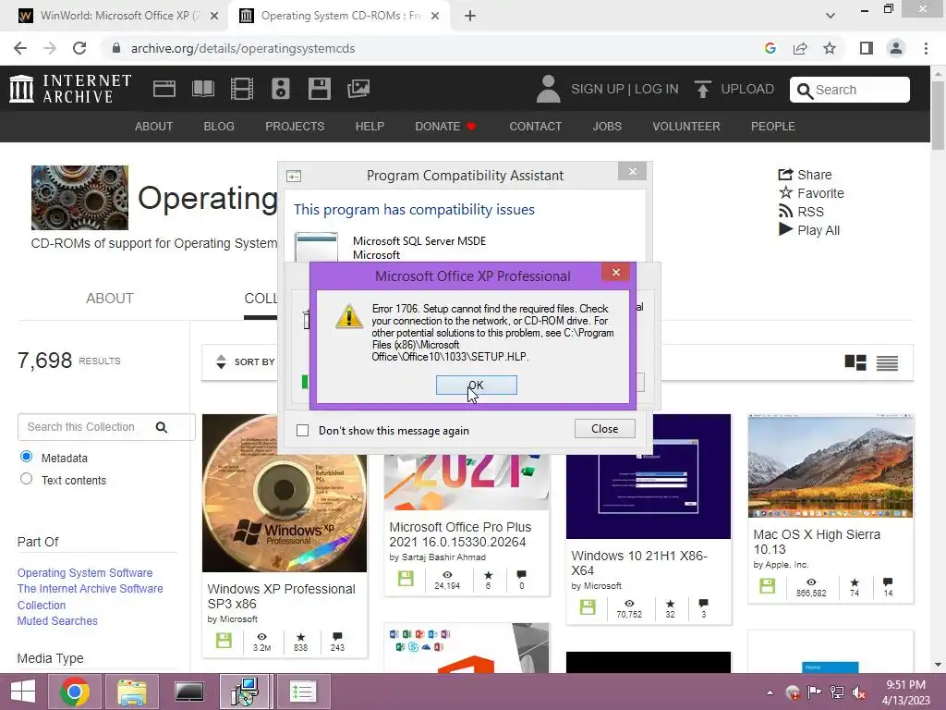Click the address bar URL
Viewport: 946px width, 710px height.
243,48
